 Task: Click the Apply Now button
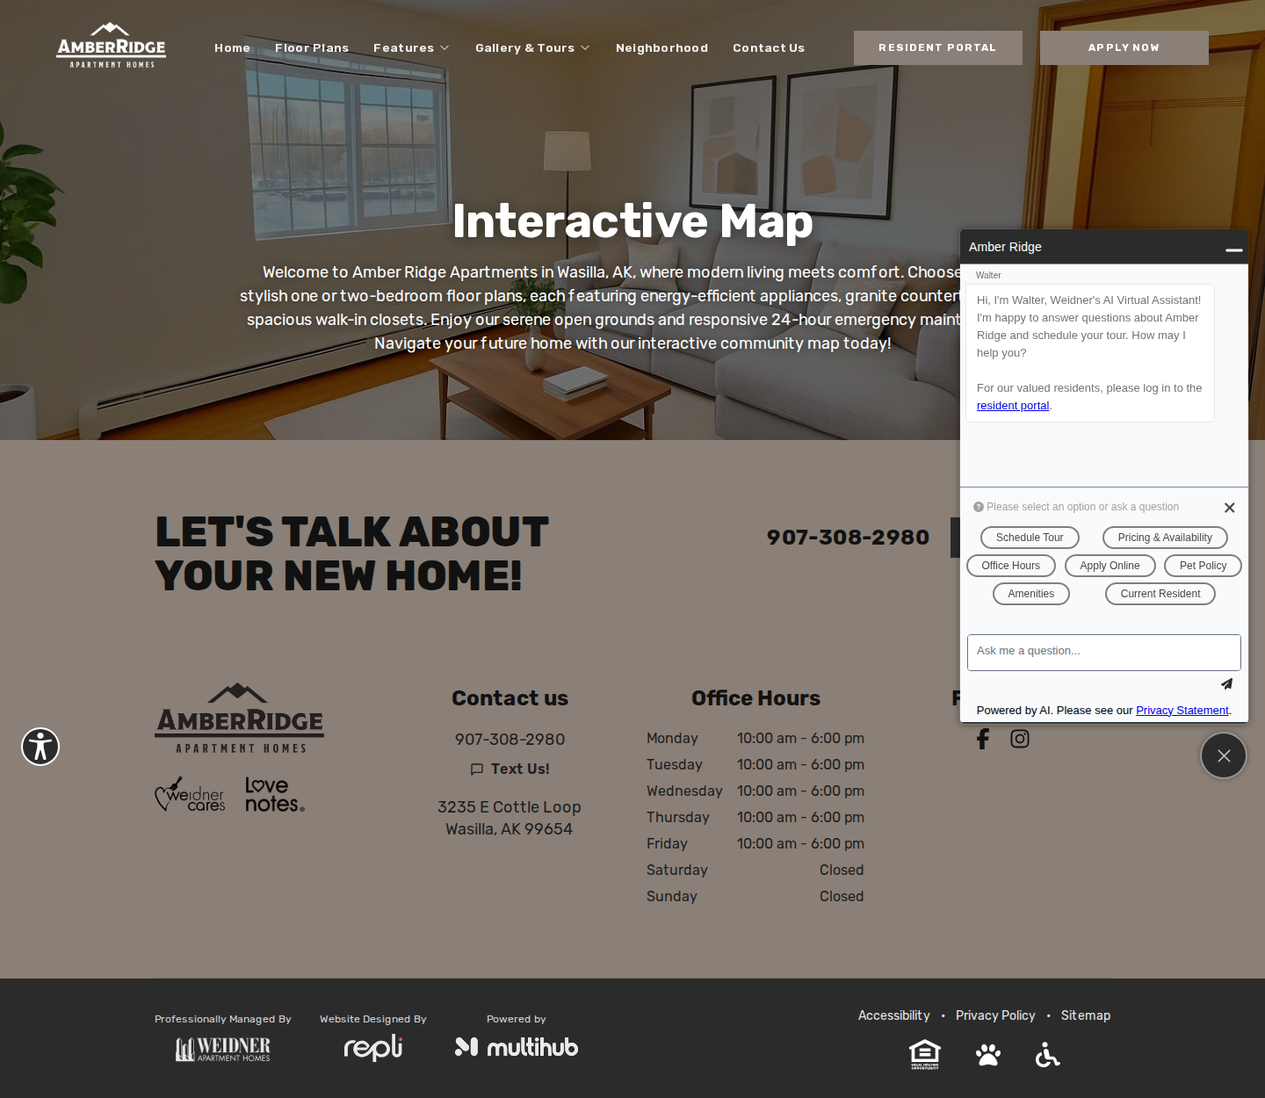(x=1124, y=47)
